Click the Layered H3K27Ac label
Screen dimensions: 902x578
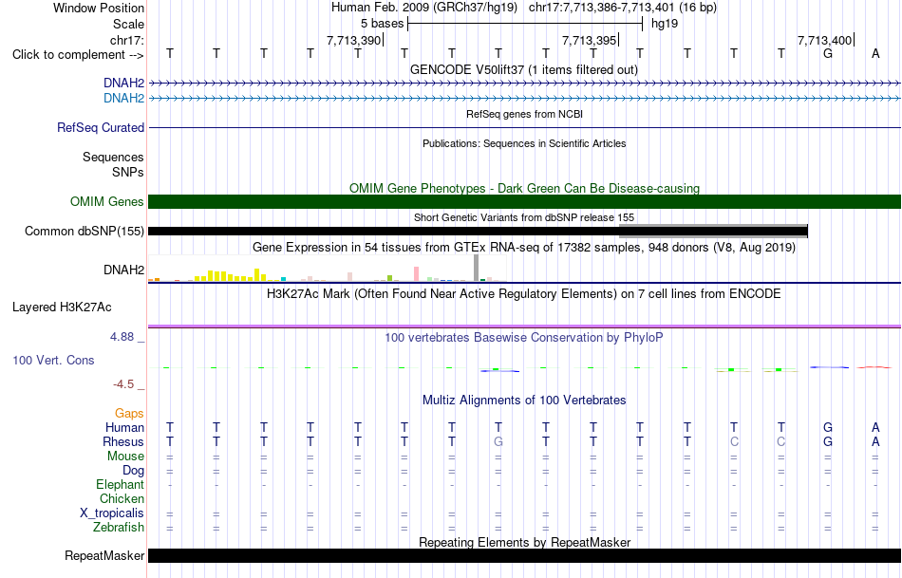click(62, 308)
